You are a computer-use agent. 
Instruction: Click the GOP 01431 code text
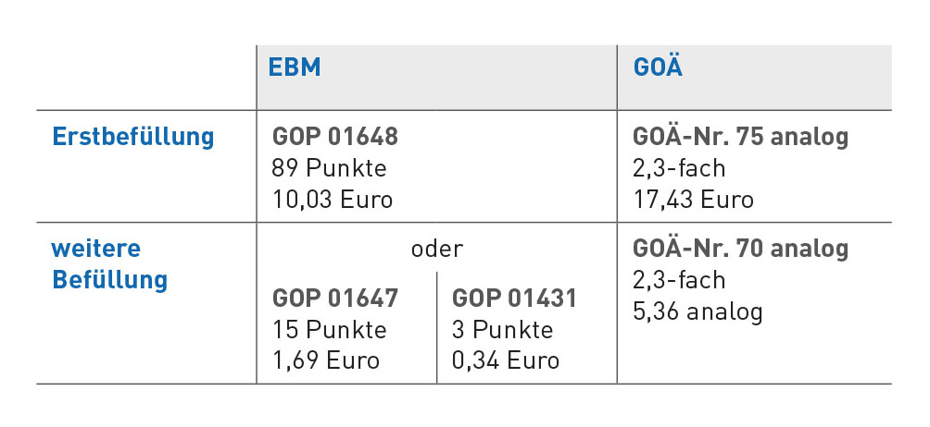pos(514,299)
